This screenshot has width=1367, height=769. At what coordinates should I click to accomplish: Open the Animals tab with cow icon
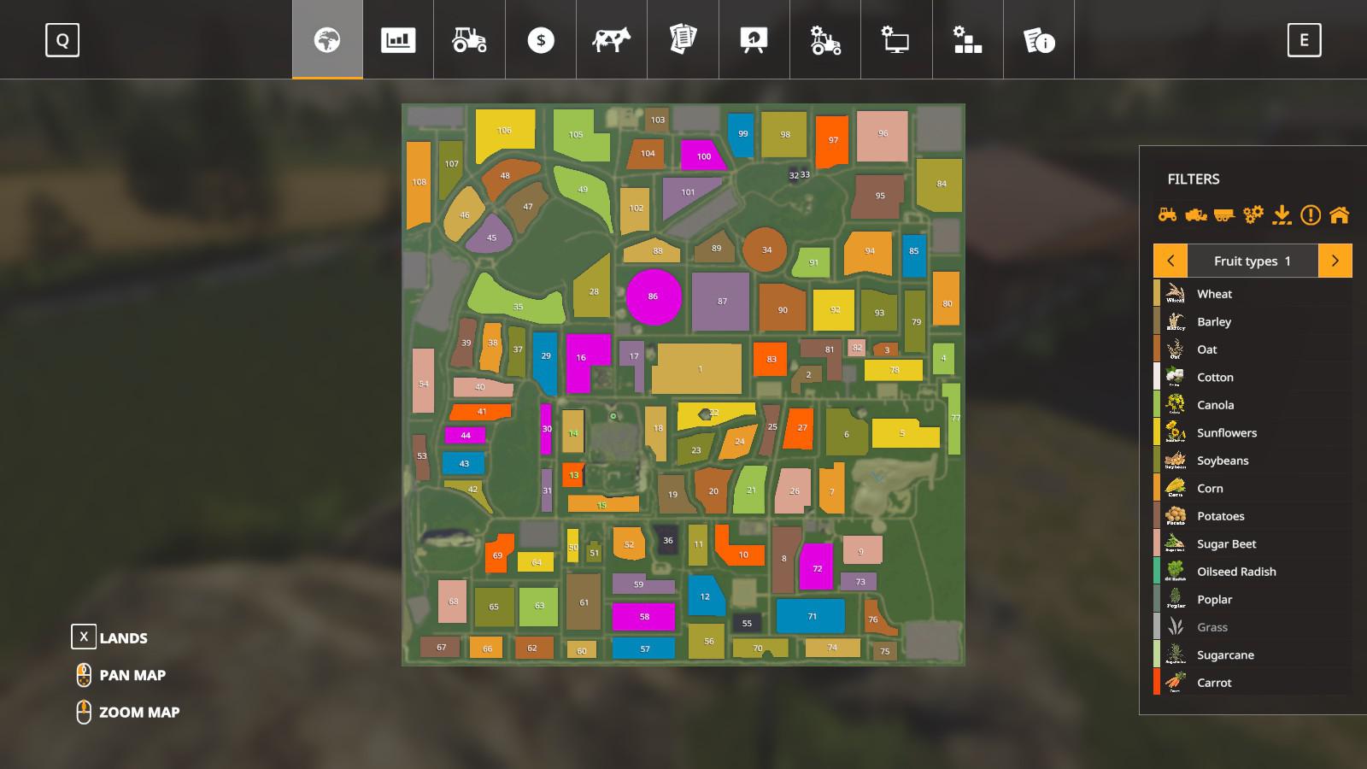612,40
